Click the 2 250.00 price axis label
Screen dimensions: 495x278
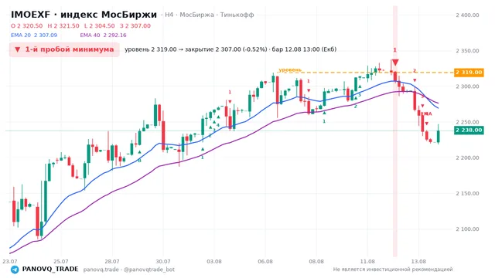[x=467, y=122]
